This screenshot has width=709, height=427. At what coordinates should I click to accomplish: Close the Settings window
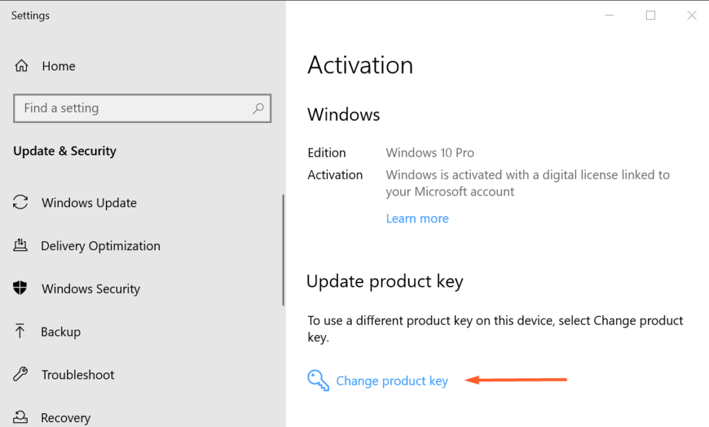[692, 15]
